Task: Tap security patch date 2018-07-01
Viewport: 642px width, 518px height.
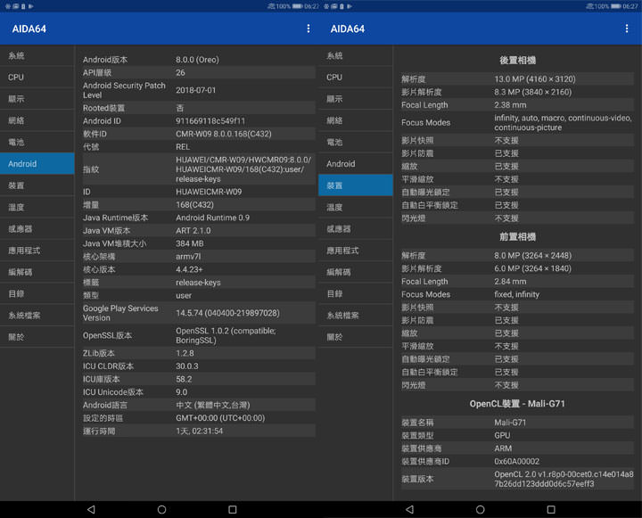Action: pos(195,90)
